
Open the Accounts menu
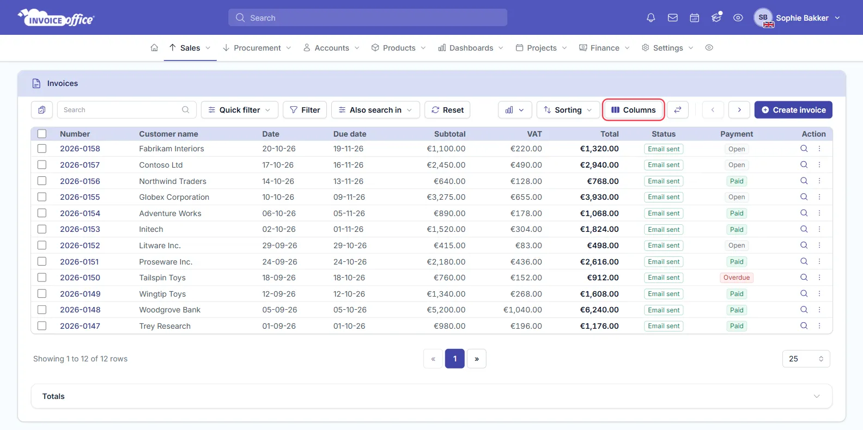pyautogui.click(x=332, y=48)
